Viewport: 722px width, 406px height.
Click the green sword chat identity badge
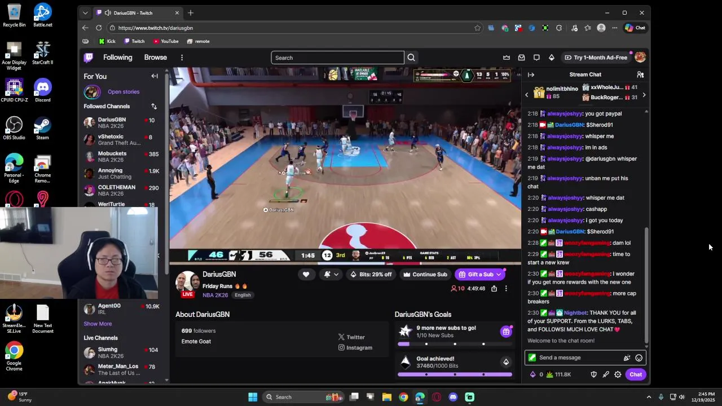(x=532, y=358)
